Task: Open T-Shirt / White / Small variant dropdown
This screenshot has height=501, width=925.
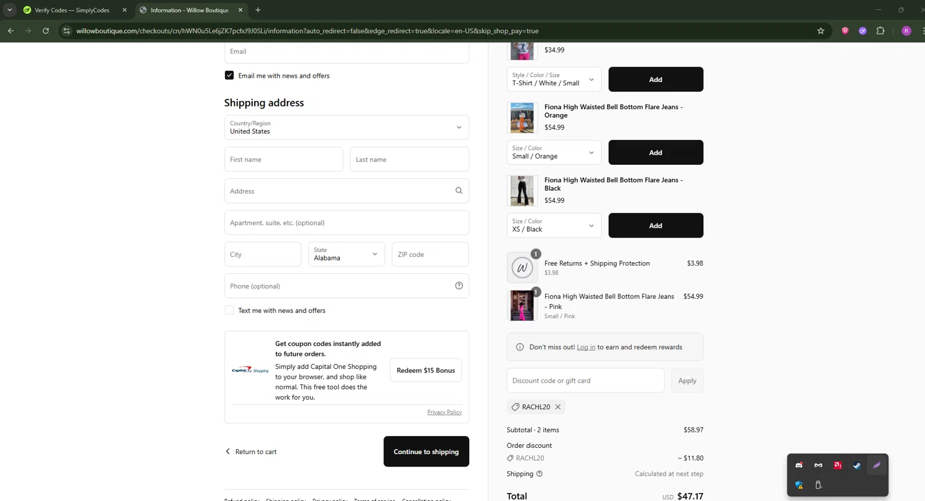Action: coord(554,80)
